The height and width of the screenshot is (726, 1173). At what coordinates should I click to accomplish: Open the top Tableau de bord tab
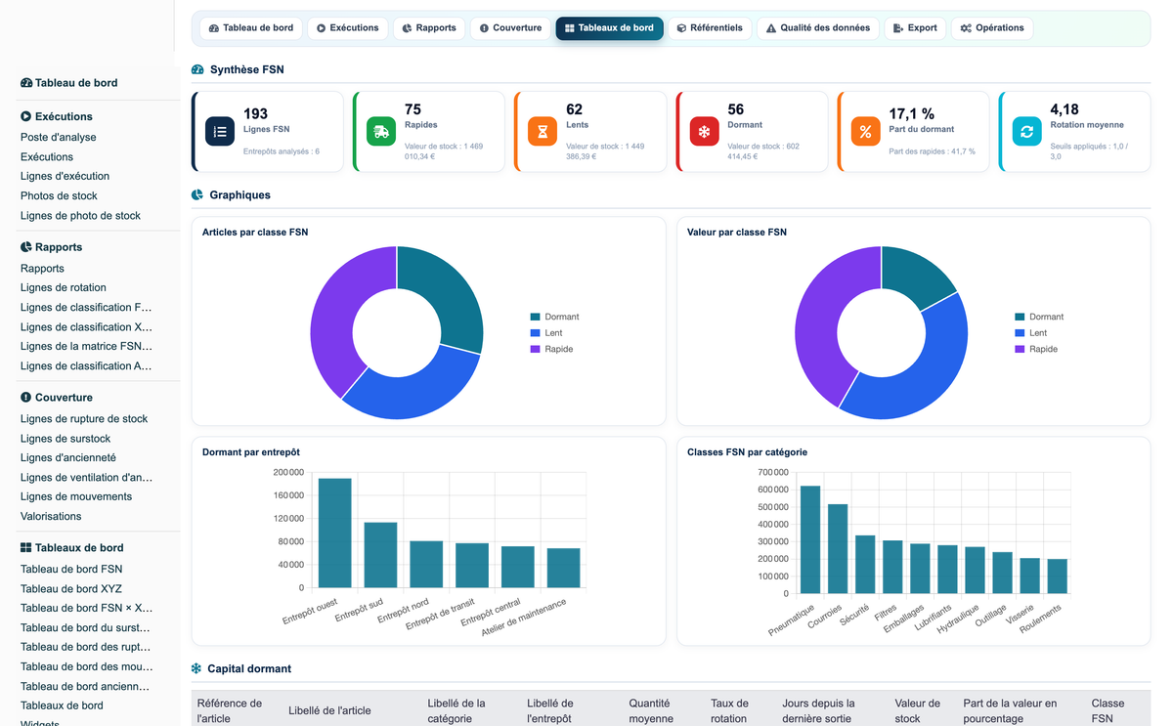click(251, 28)
